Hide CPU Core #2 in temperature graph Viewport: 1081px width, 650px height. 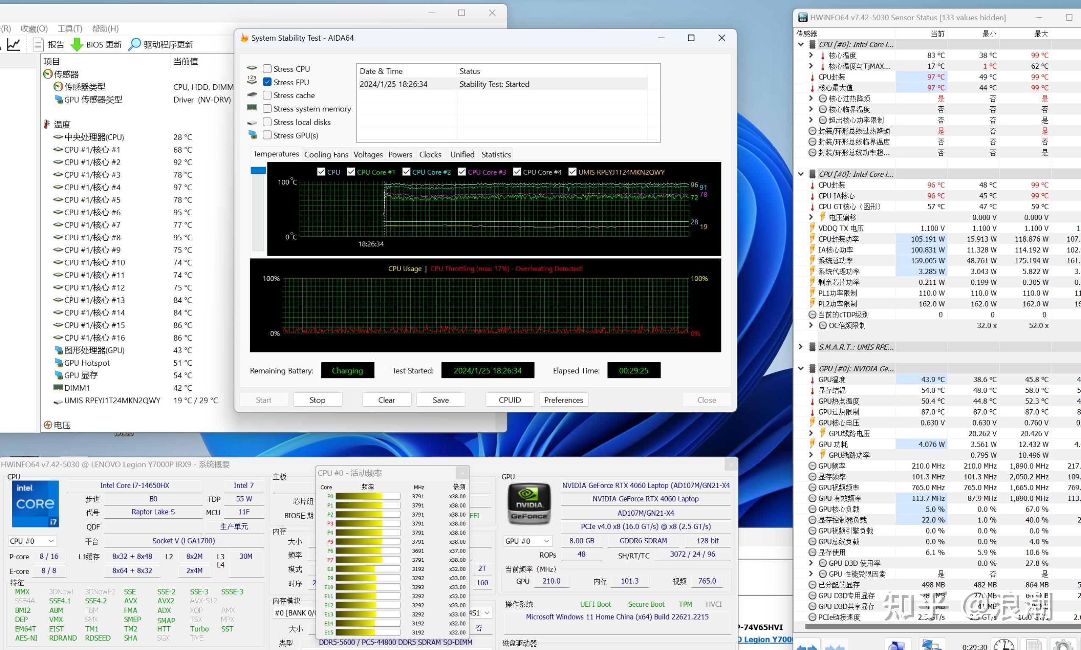406,172
